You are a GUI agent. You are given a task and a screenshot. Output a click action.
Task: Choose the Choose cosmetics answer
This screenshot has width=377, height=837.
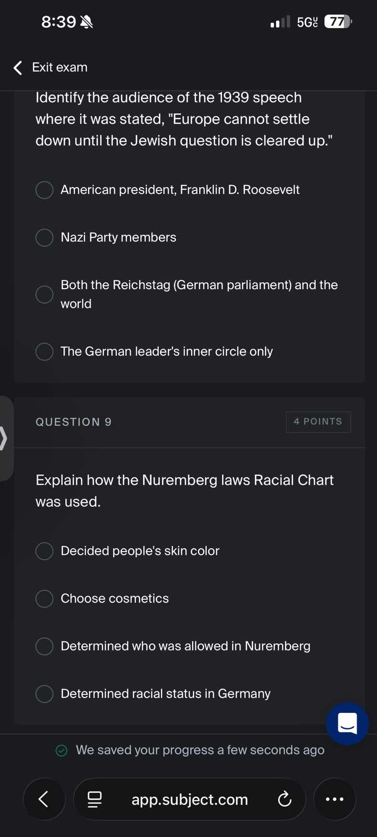[x=44, y=598]
